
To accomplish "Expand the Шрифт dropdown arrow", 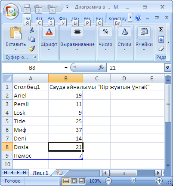I will point(49,50).
